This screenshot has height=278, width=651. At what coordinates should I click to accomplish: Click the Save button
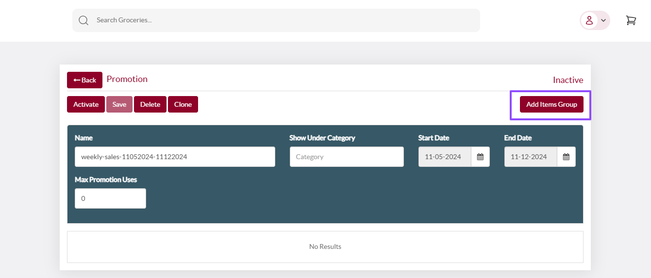click(119, 104)
